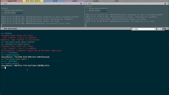Open the mysqld tab
Screen dimensions: 169x95
point(96,1)
